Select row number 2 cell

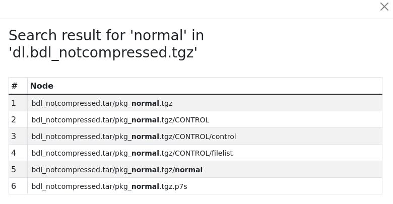pos(18,119)
